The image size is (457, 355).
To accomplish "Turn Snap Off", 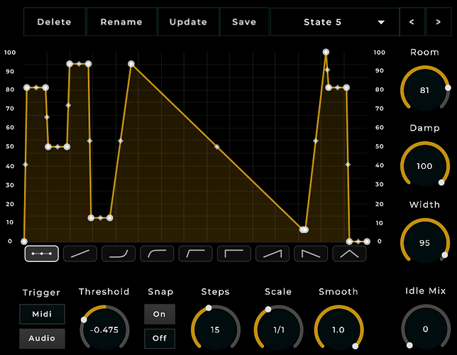I will click(160, 339).
